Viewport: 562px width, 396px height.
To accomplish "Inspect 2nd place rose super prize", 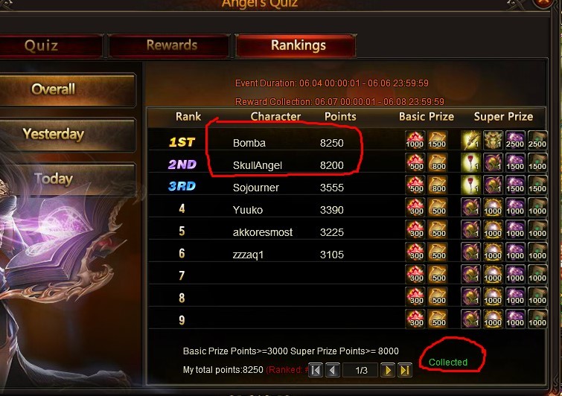I will point(470,163).
